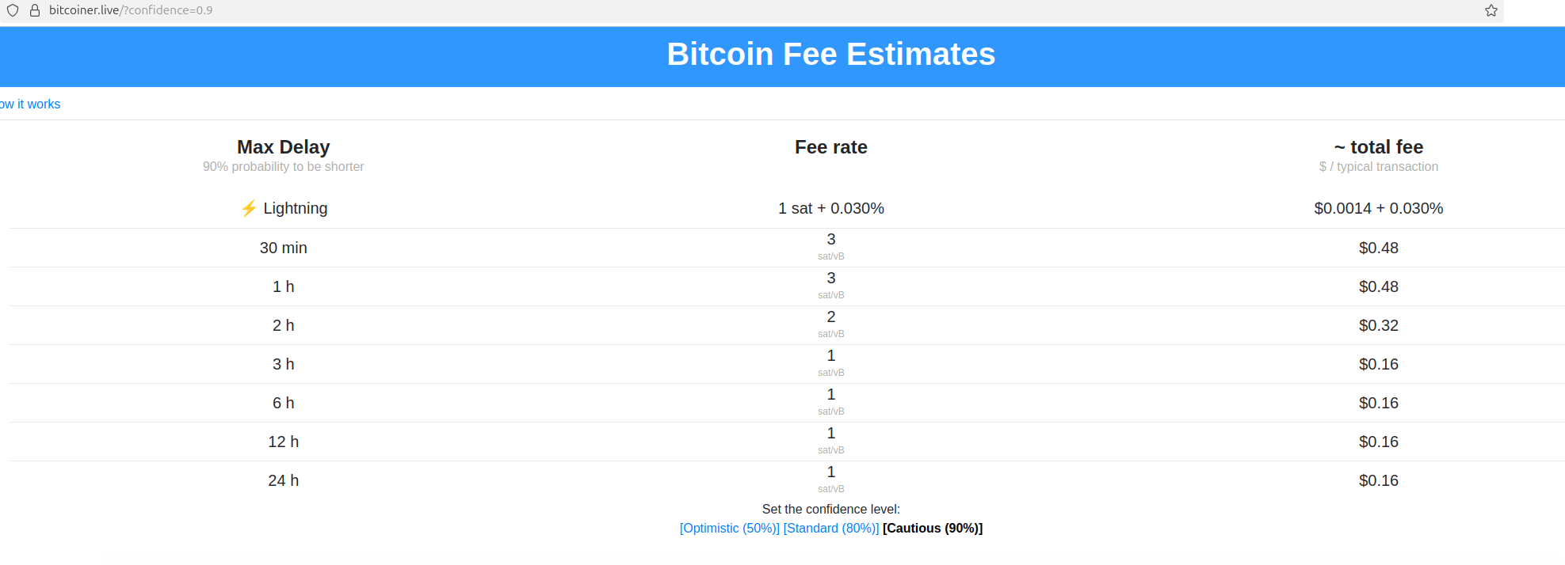The width and height of the screenshot is (1565, 565).
Task: Select Optimistic (50%) confidence level
Action: coord(729,528)
